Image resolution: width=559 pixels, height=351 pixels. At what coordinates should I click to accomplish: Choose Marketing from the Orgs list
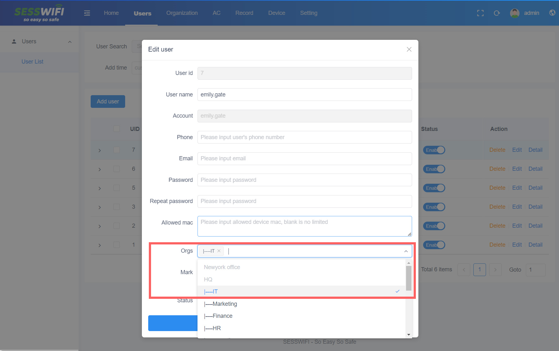click(301, 304)
